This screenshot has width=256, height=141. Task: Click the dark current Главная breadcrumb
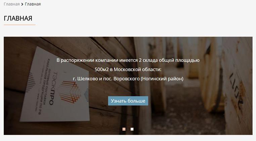click(33, 4)
